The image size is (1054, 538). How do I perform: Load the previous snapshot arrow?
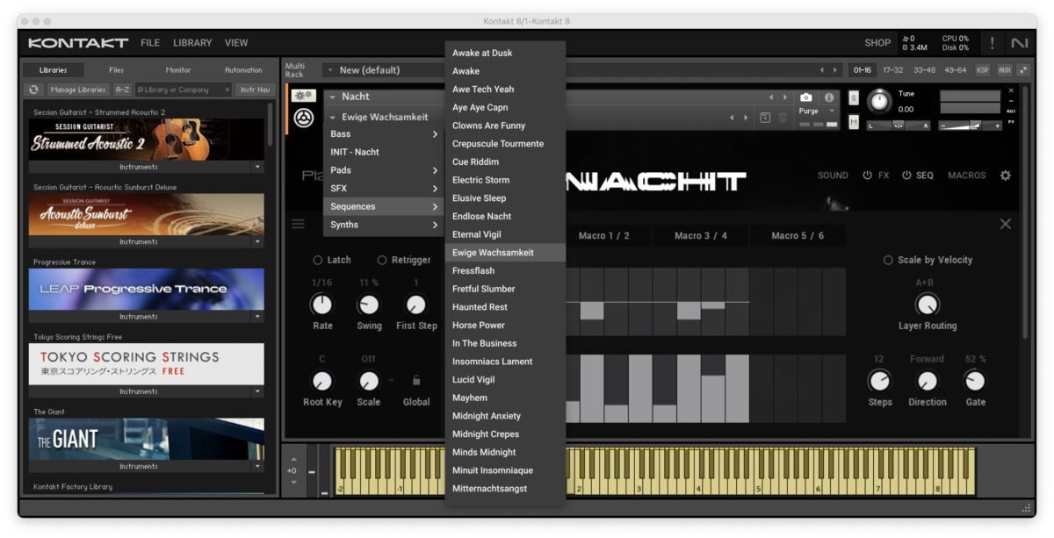tap(733, 118)
